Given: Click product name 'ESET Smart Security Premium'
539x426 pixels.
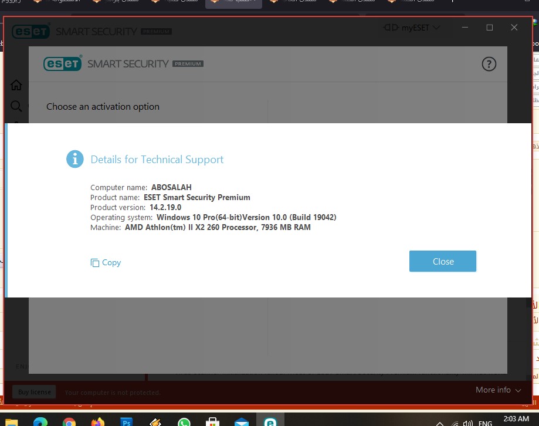Looking at the screenshot, I should [x=196, y=197].
